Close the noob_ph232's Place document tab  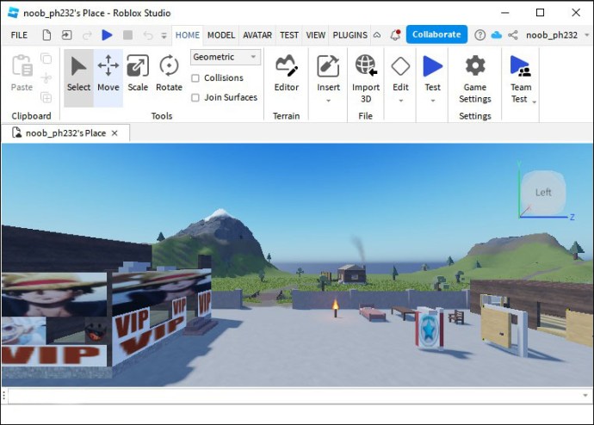[x=114, y=133]
